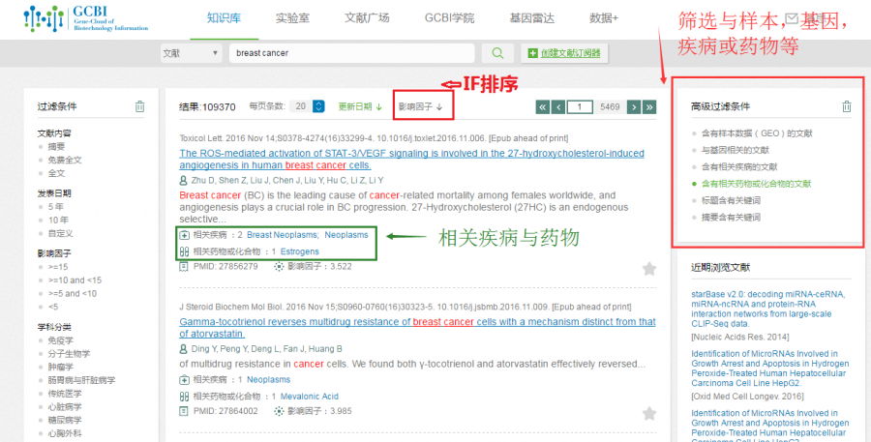Go to previous results page
The image size is (871, 442).
click(558, 106)
